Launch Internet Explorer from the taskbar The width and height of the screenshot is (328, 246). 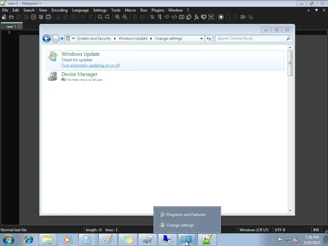point(29,240)
